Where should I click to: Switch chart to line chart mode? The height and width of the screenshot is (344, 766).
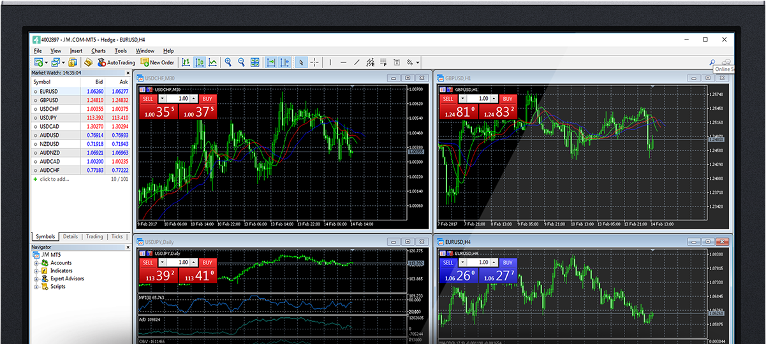click(x=213, y=62)
